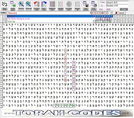Toggle the Show nikud icon

[4, 4]
